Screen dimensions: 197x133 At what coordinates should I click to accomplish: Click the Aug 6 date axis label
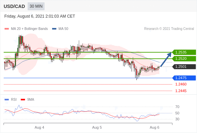coord(154,127)
